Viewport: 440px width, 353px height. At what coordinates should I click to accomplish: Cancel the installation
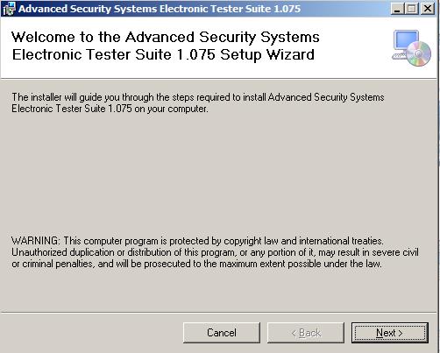point(222,333)
